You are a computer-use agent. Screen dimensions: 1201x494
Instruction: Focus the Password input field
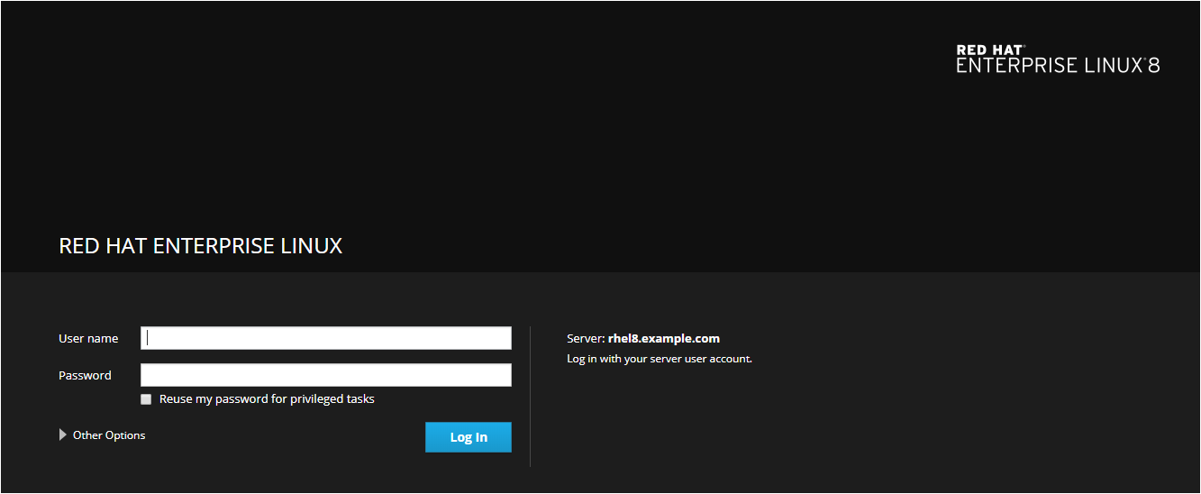326,375
